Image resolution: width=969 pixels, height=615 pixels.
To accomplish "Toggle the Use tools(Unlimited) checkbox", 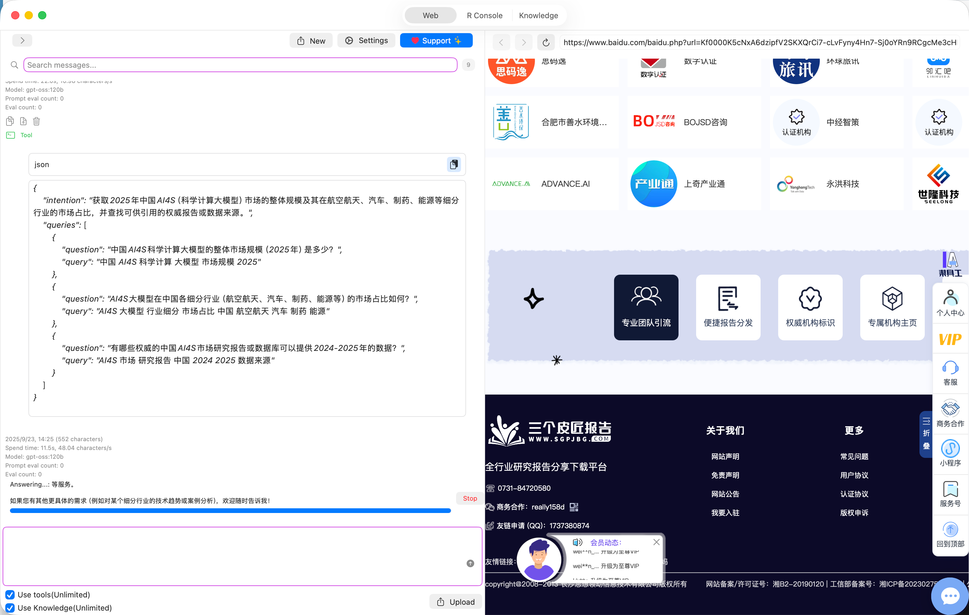I will point(10,594).
